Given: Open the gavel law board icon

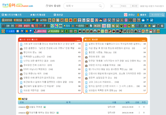Looking at the screenshot, I should (x=67, y=20).
